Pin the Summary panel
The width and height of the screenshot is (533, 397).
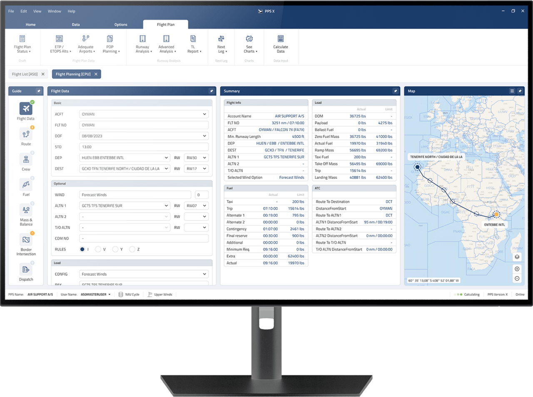click(x=396, y=91)
